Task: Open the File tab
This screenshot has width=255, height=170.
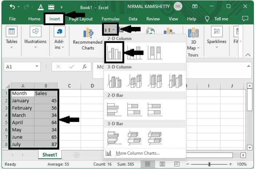Action: click(12, 19)
